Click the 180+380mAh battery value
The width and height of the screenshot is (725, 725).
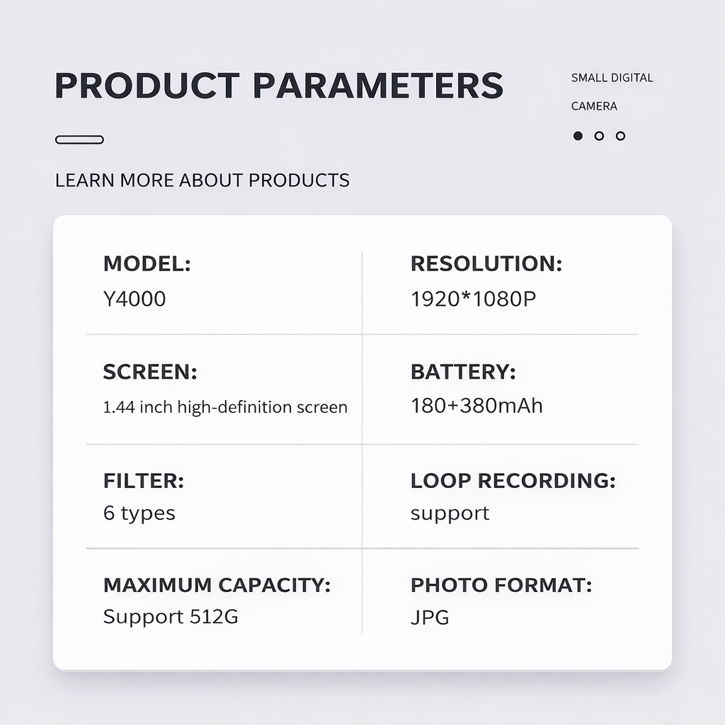coord(476,406)
